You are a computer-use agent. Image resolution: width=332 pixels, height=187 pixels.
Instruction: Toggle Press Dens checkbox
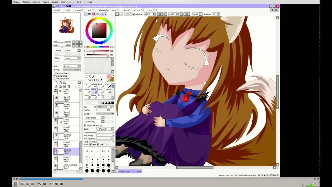(91, 144)
